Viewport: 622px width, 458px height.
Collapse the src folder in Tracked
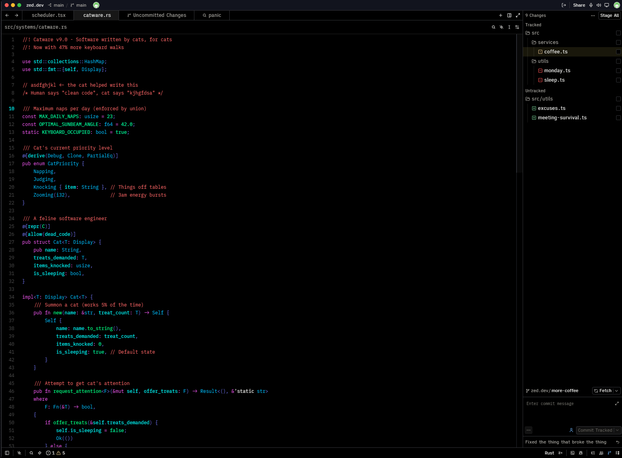click(528, 33)
